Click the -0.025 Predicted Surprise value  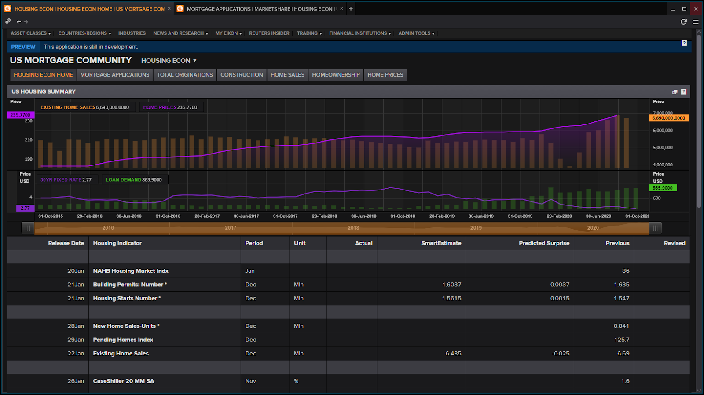[561, 354]
